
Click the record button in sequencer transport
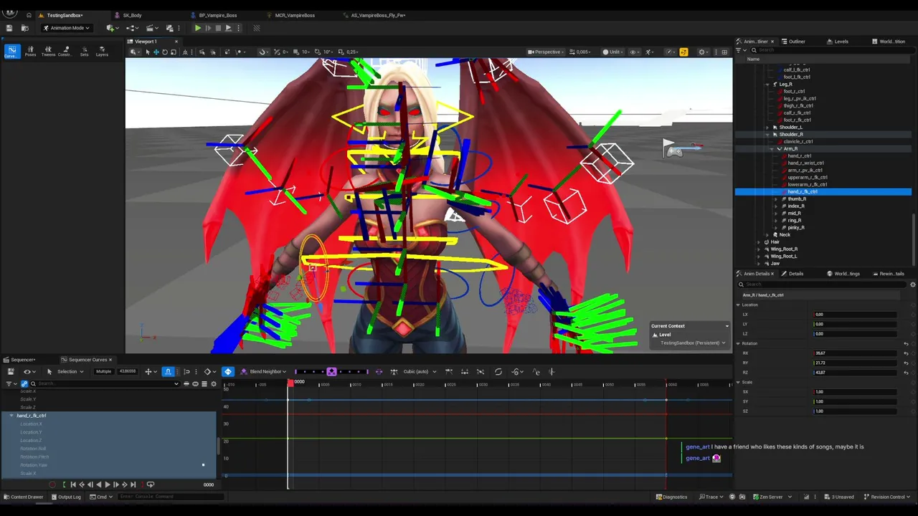click(x=52, y=484)
